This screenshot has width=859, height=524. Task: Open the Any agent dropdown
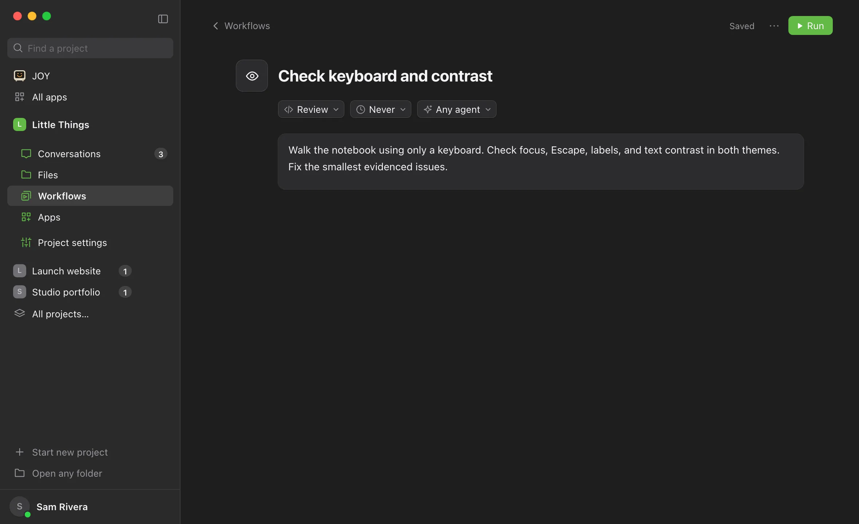[x=456, y=109]
